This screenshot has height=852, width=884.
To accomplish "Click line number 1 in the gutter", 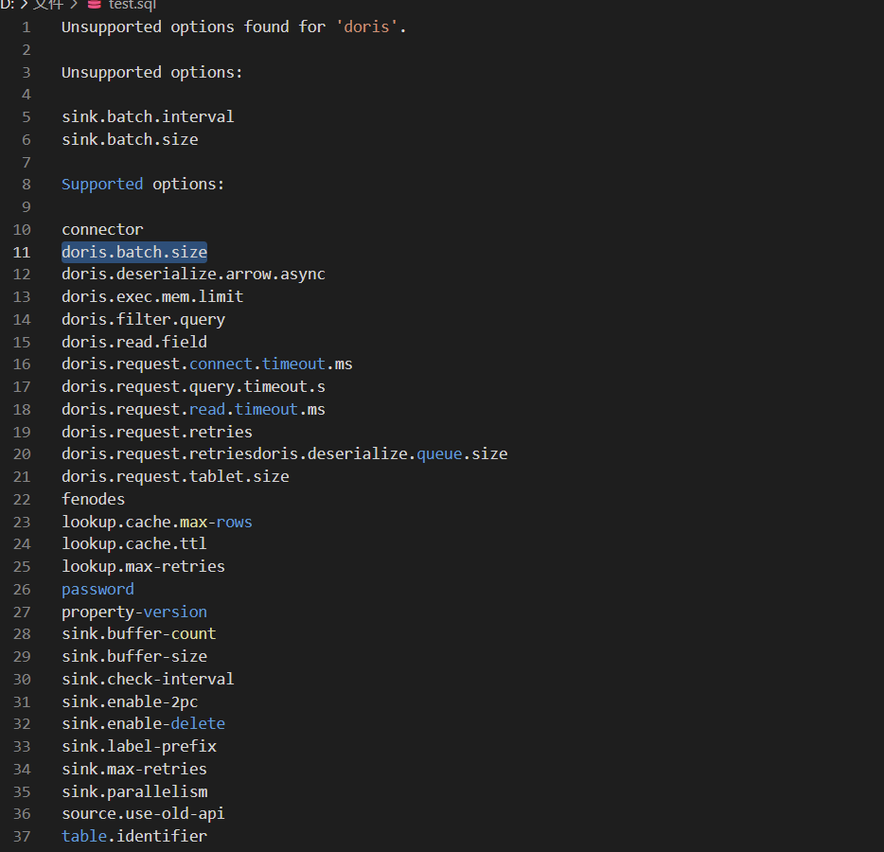I will click(25, 27).
